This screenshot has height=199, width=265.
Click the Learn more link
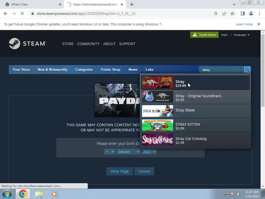(244, 24)
